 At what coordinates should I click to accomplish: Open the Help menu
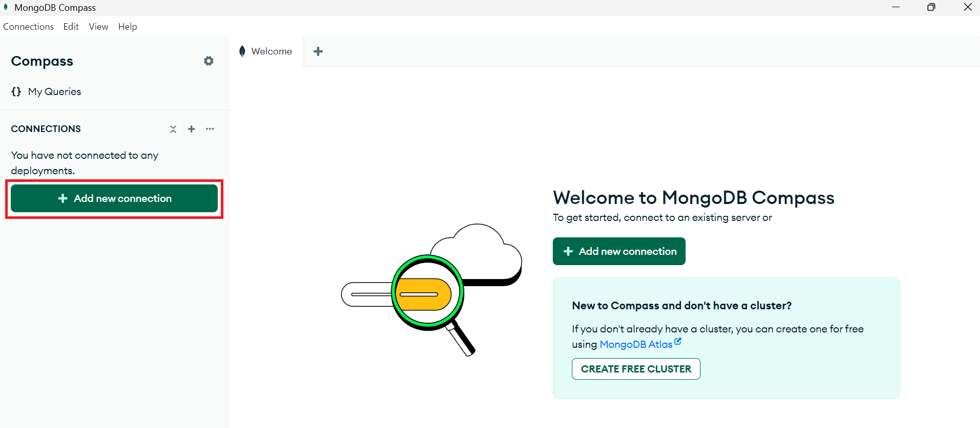[x=128, y=27]
